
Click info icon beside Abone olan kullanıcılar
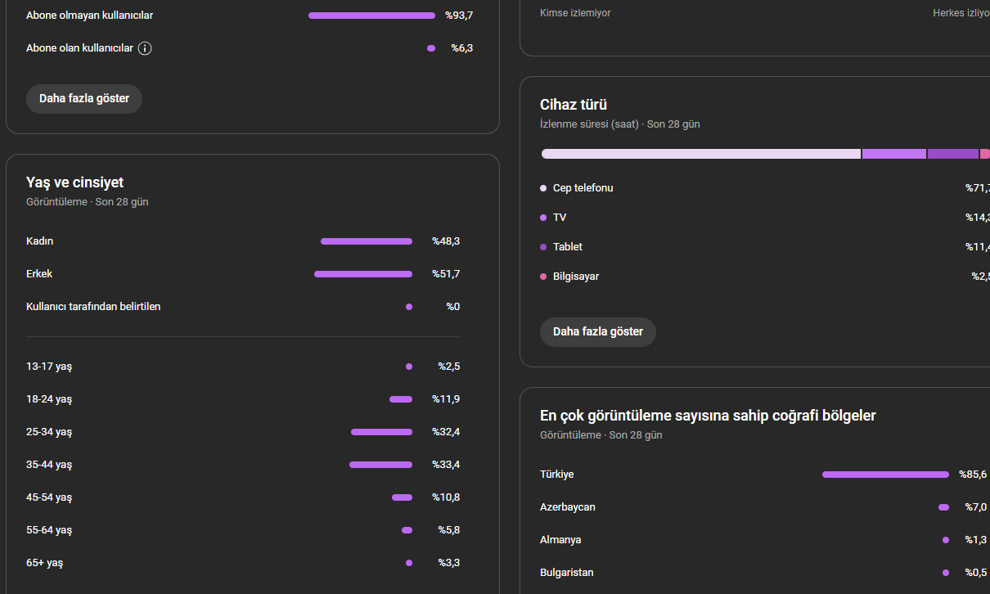145,48
